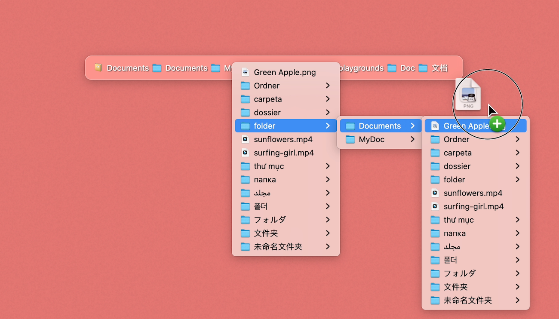Click surfing-girl.mp4 video icon in left menu
Viewport: 559px width, 319px height.
point(245,153)
